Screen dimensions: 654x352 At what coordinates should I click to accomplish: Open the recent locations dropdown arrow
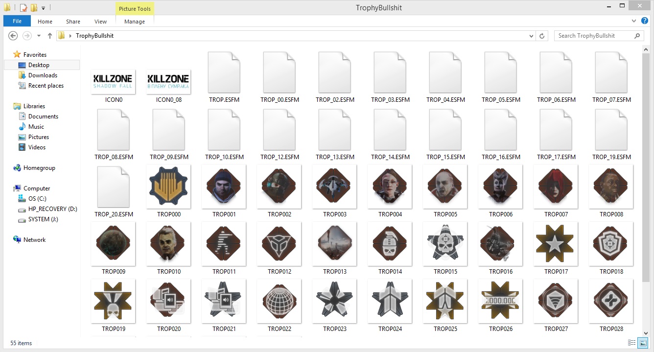[39, 36]
